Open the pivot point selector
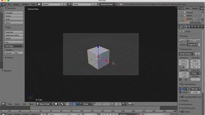 pos(63,104)
